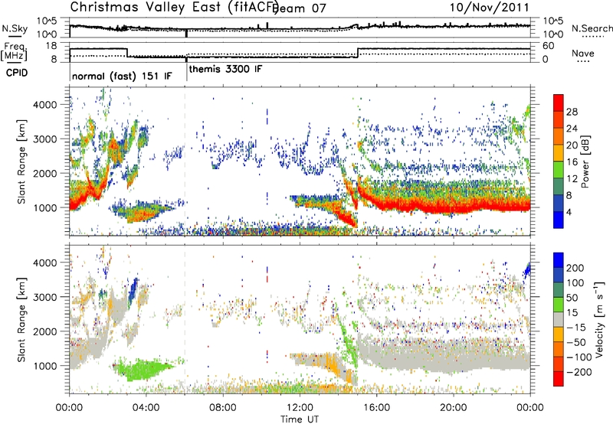Click the 20:00 time tick label
Image resolution: width=613 pixels, height=424 pixels.
[454, 408]
